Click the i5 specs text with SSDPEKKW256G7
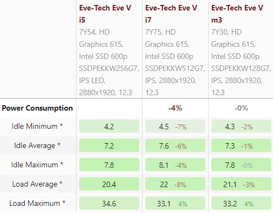The width and height of the screenshot is (273, 213). 109,62
